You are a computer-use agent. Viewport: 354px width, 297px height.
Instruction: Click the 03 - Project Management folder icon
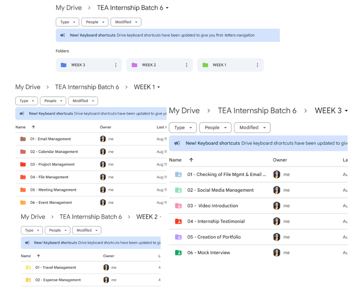(23, 164)
